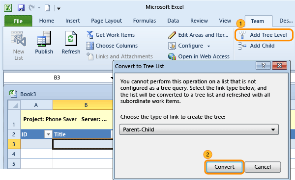Open the Parent-Child link type dropdown
Screen dimensions: 295x180
[199, 129]
